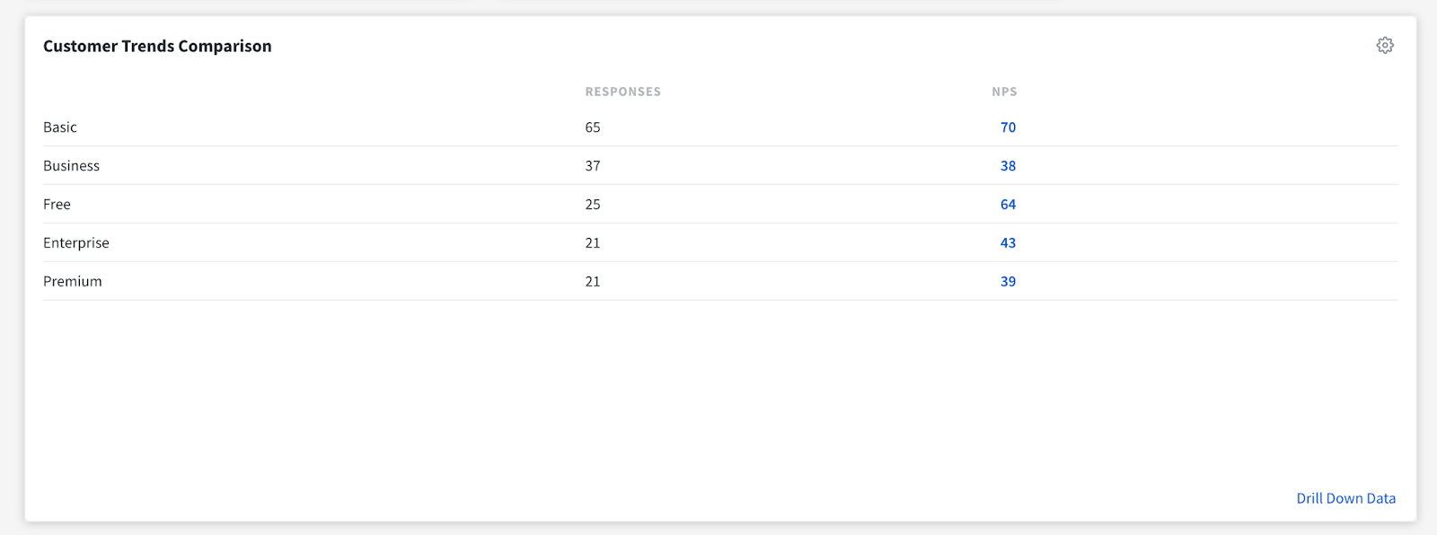Open NPS score 43 for Enterprise
This screenshot has height=535, width=1437.
1008,243
